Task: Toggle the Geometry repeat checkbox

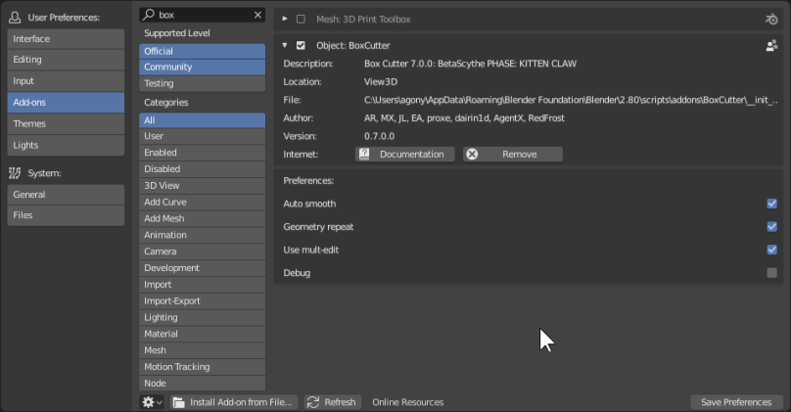Action: [x=771, y=226]
